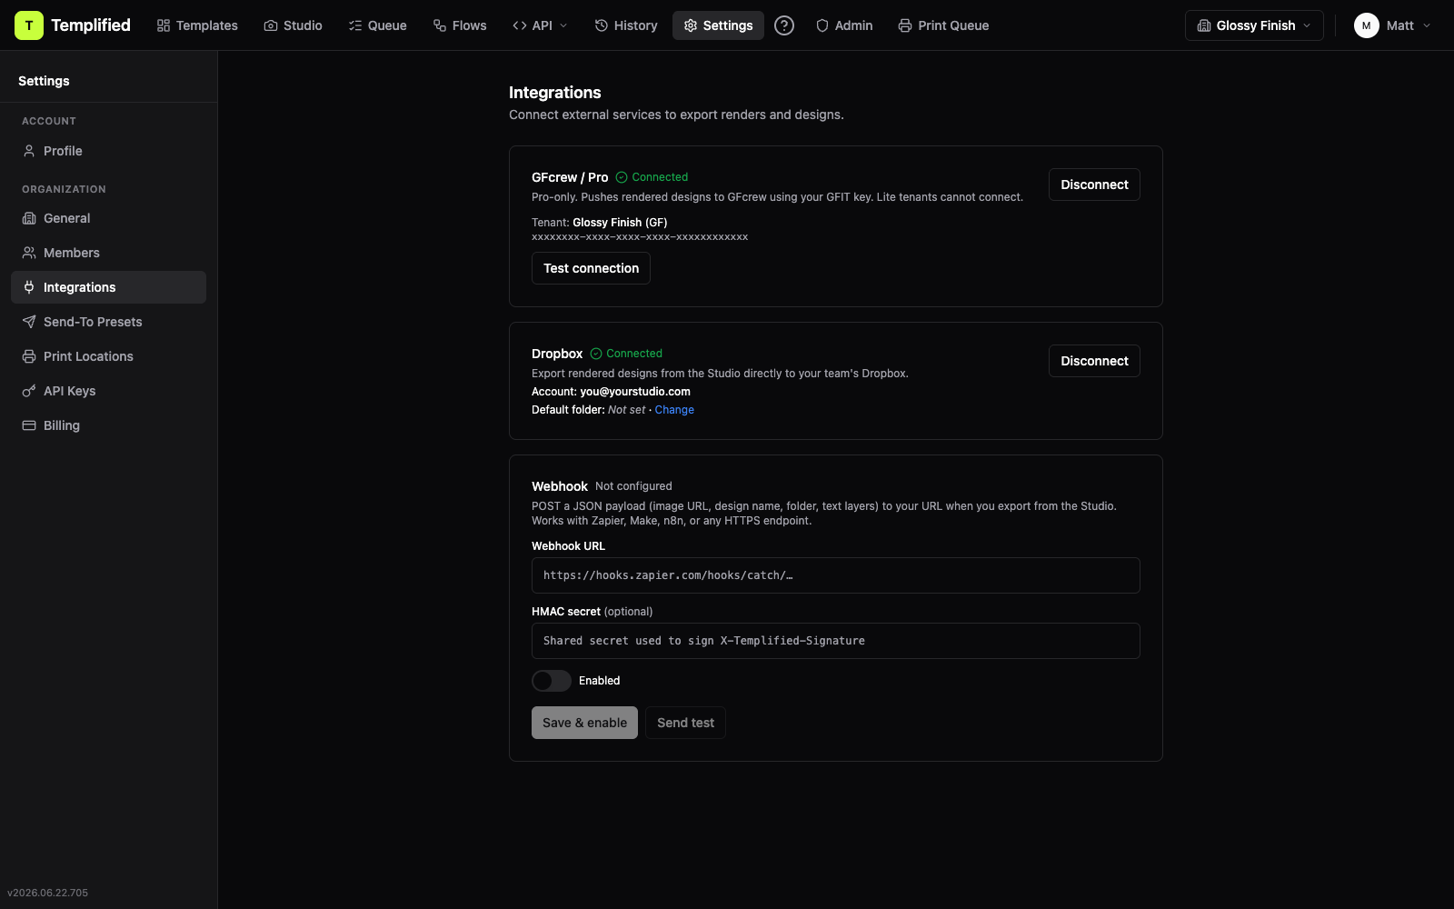This screenshot has height=909, width=1454.
Task: Select Billing in settings sidebar
Action: pos(108,425)
